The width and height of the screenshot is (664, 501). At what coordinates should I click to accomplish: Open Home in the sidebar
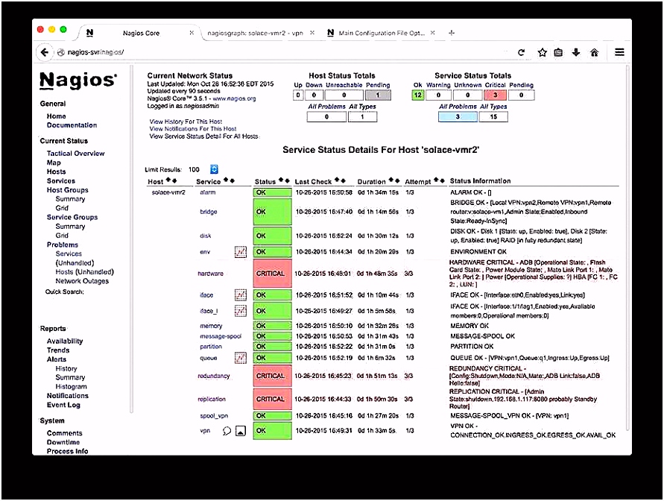point(57,116)
